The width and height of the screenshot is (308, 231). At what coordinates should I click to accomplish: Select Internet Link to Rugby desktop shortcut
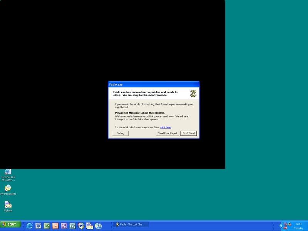point(8,175)
